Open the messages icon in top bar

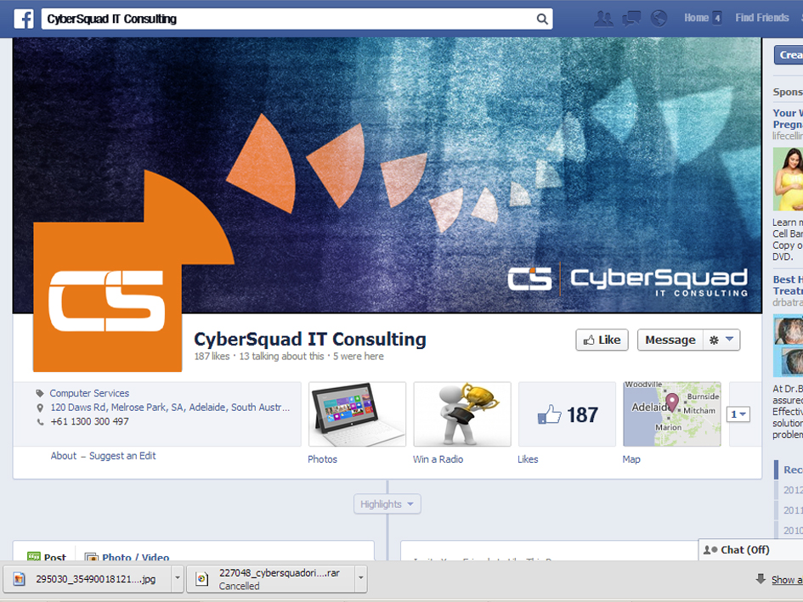click(x=631, y=19)
